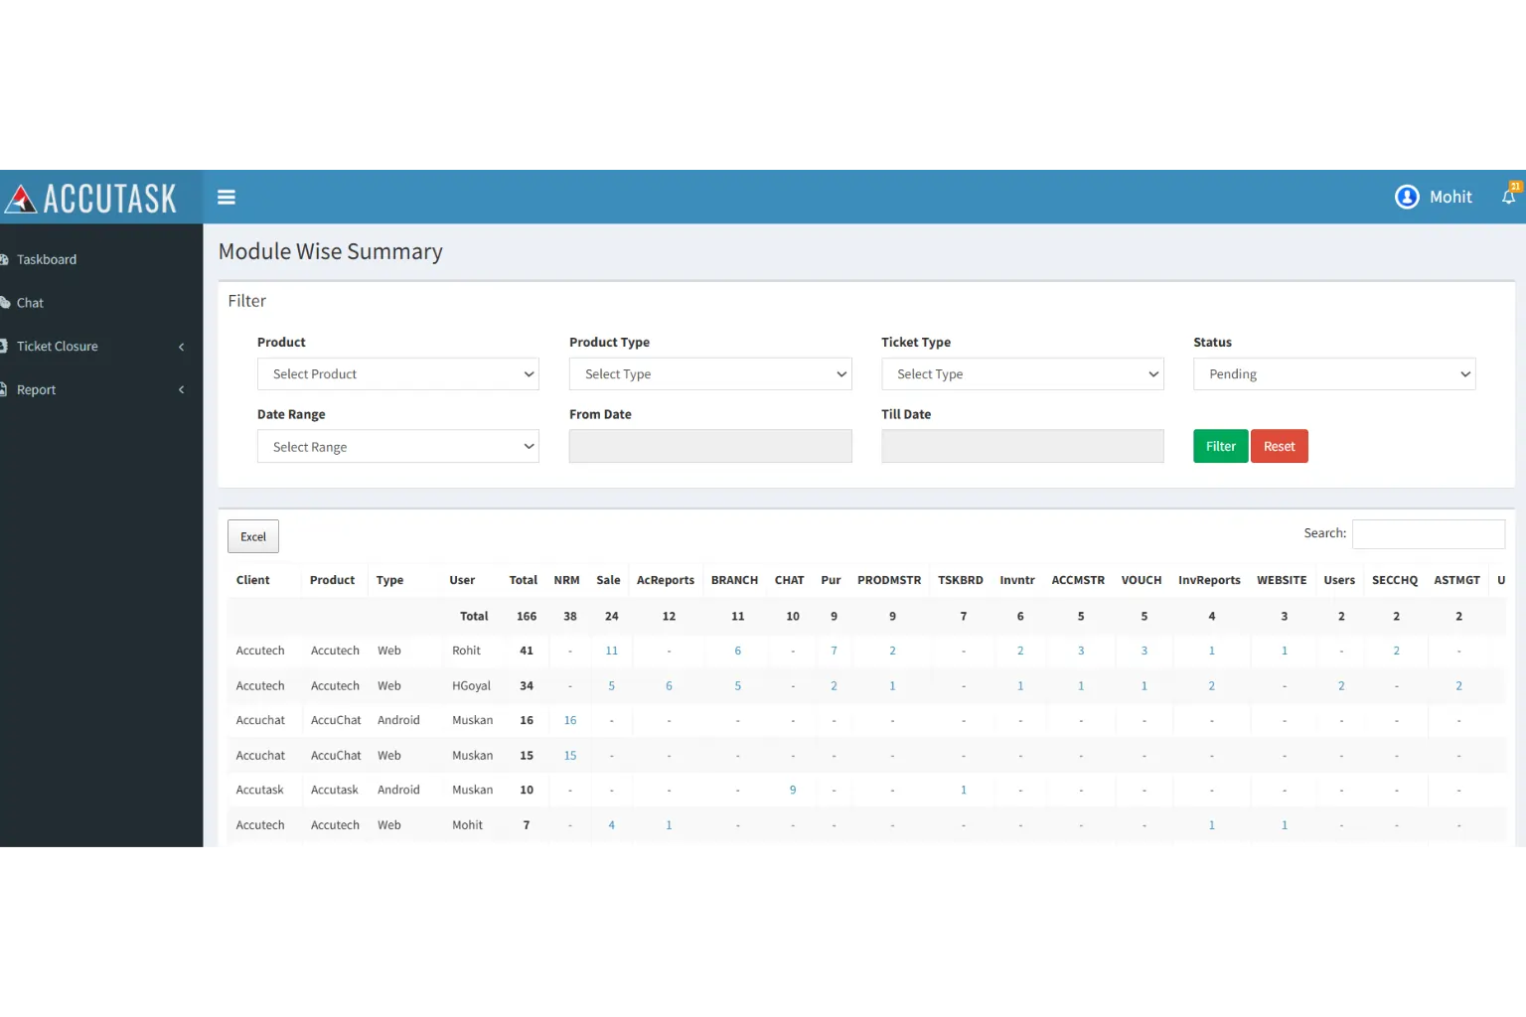
Task: Open the notification bell icon
Action: [1509, 197]
